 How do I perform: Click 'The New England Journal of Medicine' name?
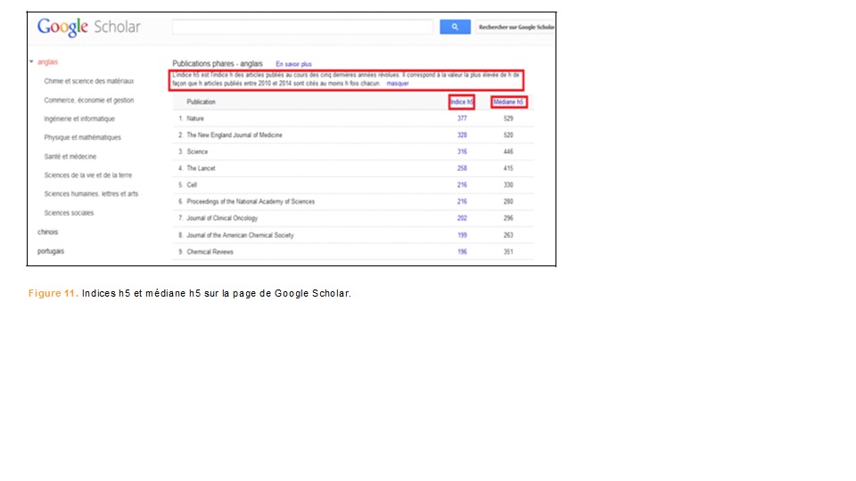235,135
